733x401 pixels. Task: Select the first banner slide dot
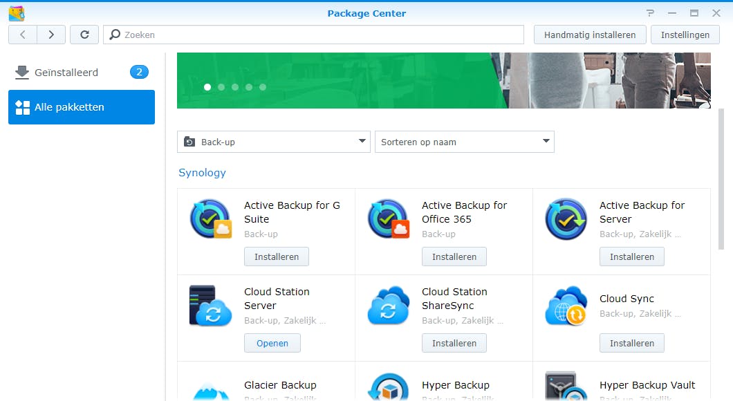tap(207, 87)
